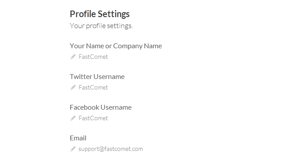The height and width of the screenshot is (161, 285).
Task: Click the word 'Twitter' in the label
Action: click(x=81, y=77)
